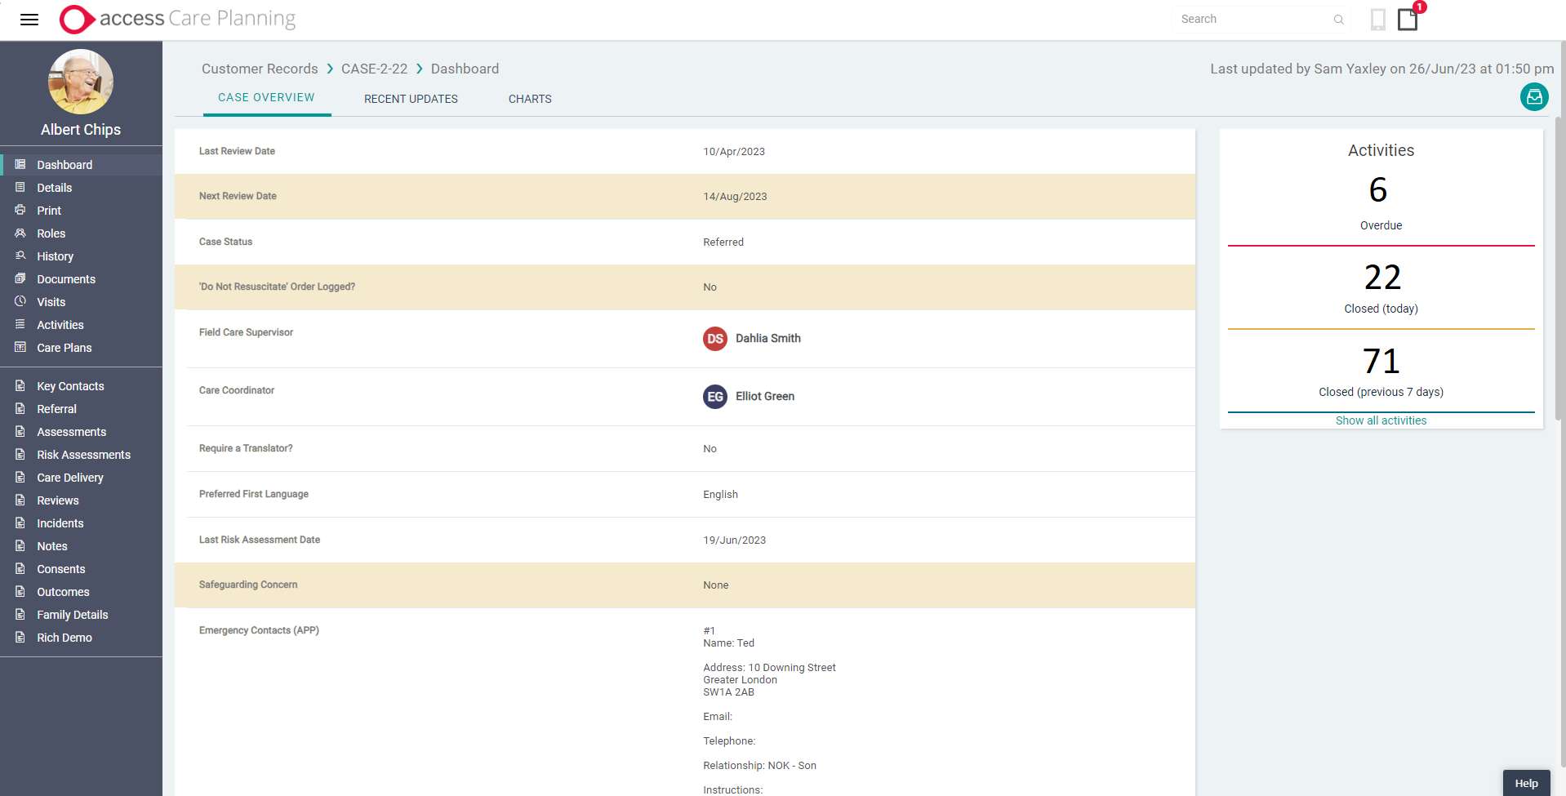Click the Customer Records breadcrumb link
Viewport: 1566px width, 796px height.
click(x=260, y=69)
